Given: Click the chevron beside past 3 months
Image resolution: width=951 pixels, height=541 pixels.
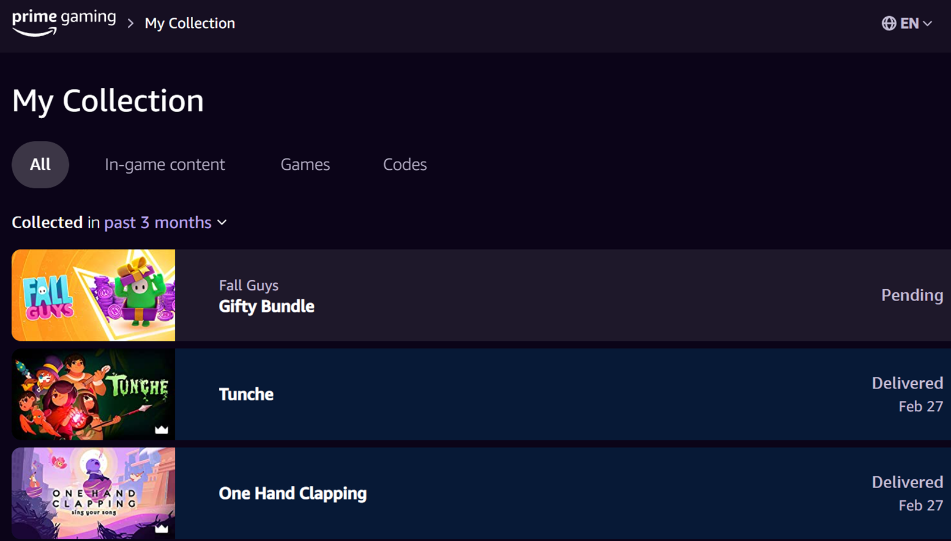Looking at the screenshot, I should pos(222,223).
